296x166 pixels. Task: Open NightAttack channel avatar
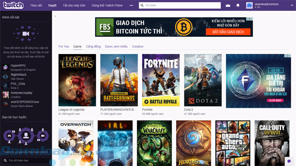[5, 76]
